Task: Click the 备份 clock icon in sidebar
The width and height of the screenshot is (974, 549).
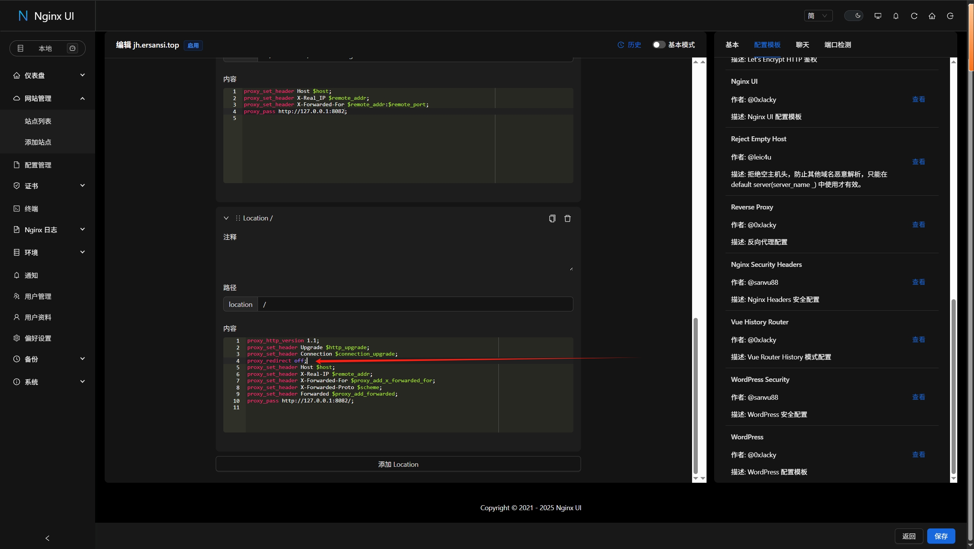Action: [x=16, y=359]
